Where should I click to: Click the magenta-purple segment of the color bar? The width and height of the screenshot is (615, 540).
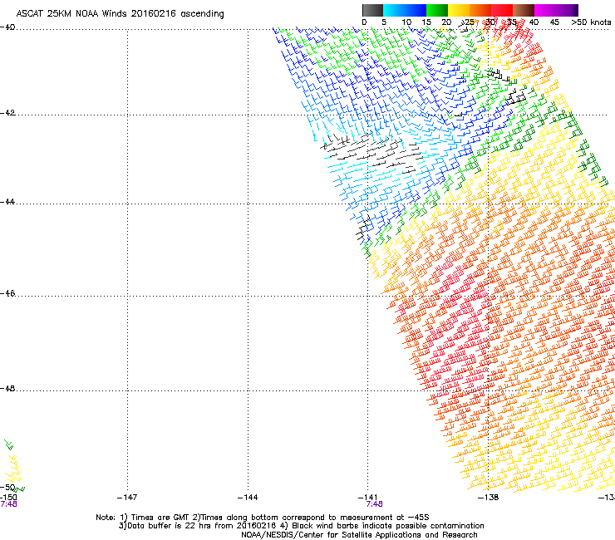tap(556, 10)
